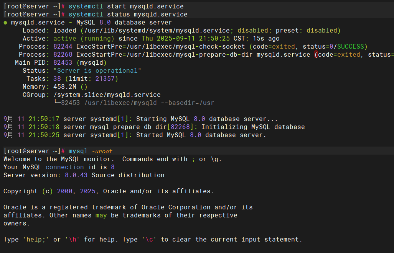The width and height of the screenshot is (394, 253).
Task: Select the 'MySQL 8.0 database server' description text
Action: coord(124,22)
